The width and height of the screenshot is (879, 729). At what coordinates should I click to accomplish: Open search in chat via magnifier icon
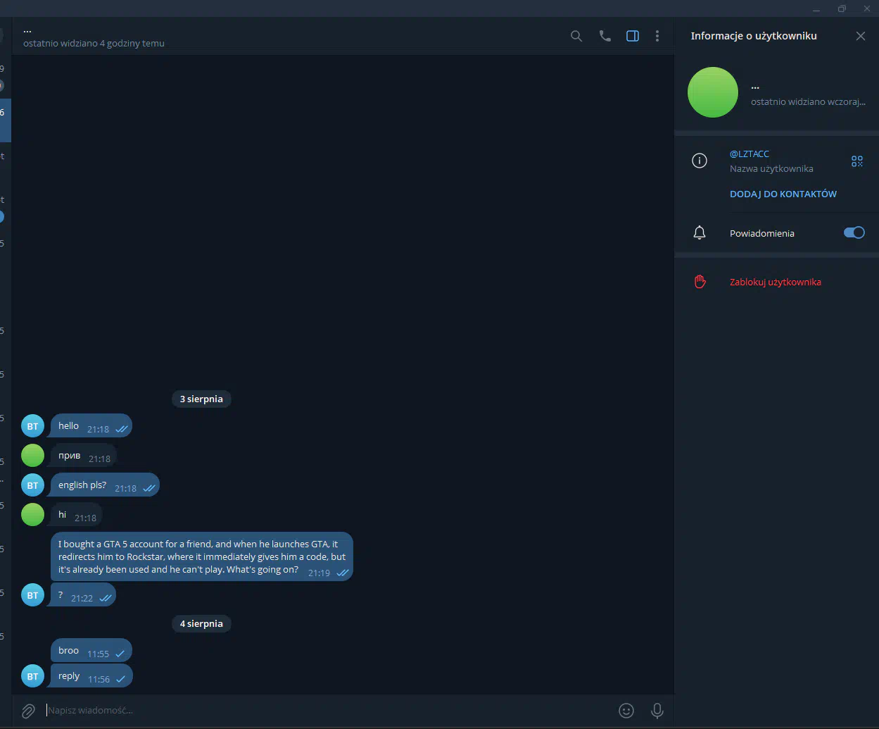click(x=576, y=36)
